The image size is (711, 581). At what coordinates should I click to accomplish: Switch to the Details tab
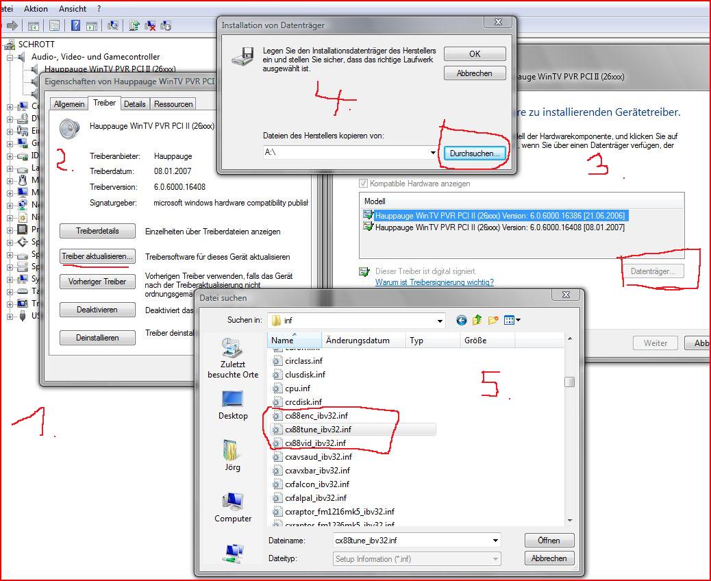(x=135, y=104)
